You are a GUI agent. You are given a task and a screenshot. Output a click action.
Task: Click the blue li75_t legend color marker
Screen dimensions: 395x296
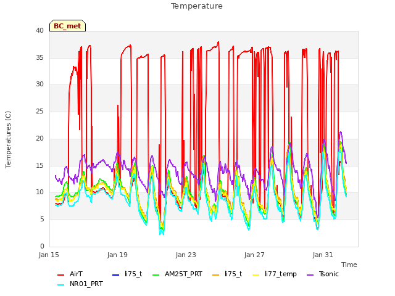[x=115, y=274]
